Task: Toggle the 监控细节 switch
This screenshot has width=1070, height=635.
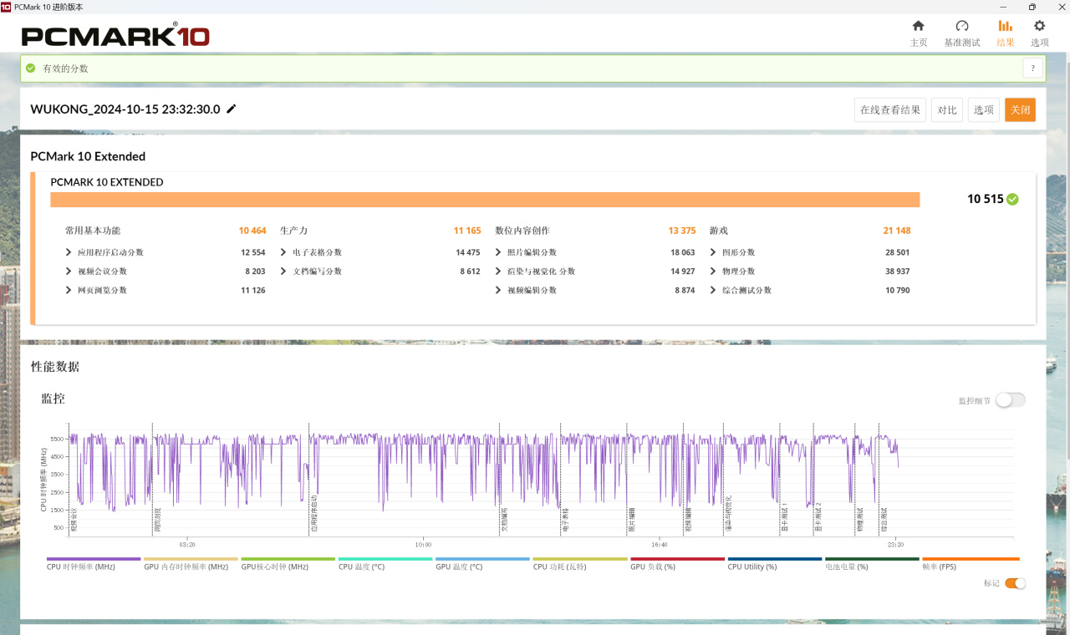Action: point(1010,400)
